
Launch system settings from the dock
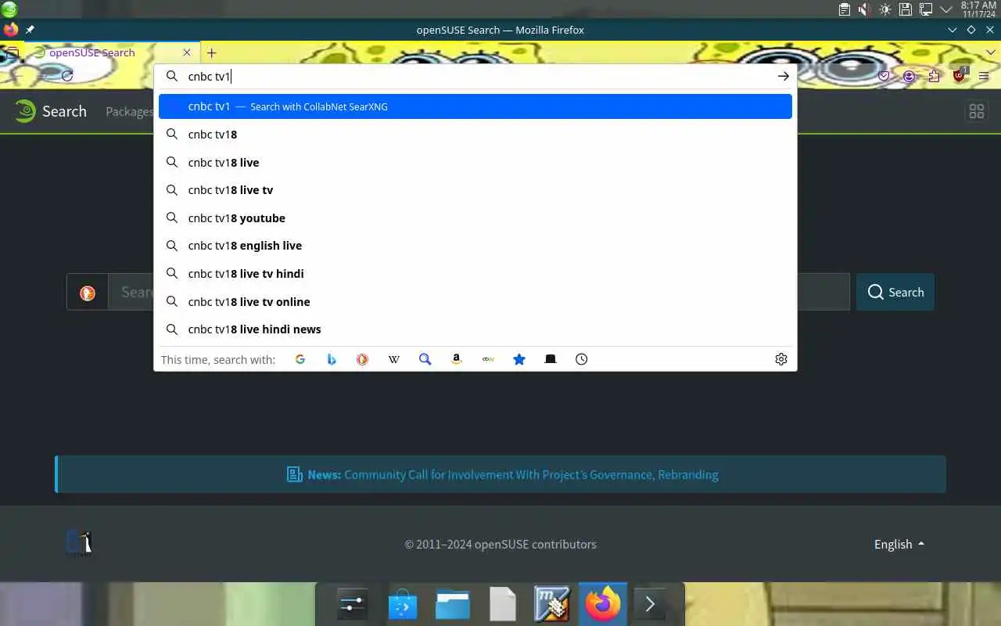pyautogui.click(x=352, y=605)
